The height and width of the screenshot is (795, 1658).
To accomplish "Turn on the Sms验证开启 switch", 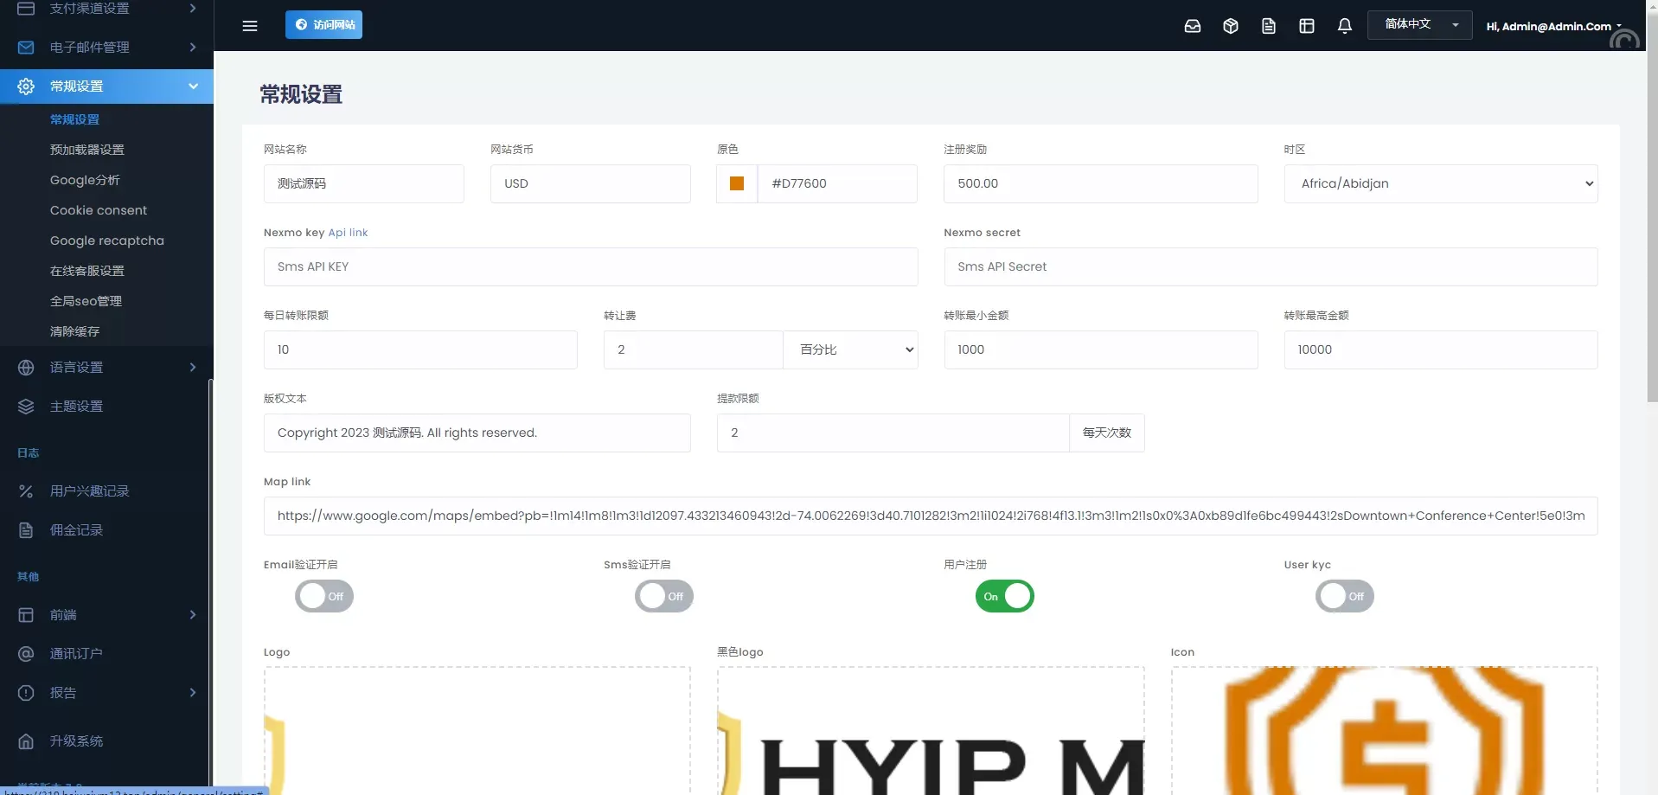I will [664, 596].
